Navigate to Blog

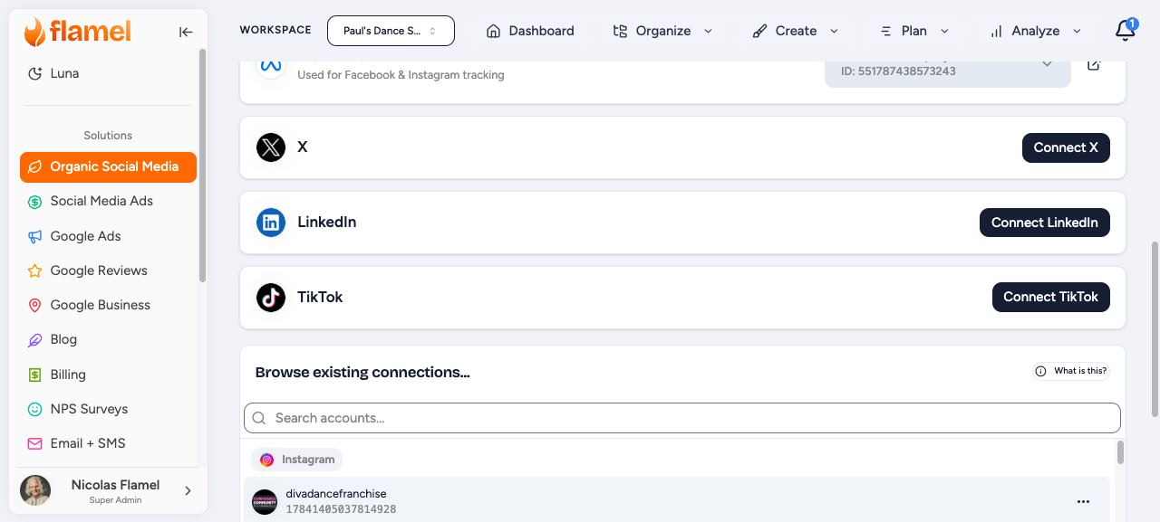coord(108,340)
